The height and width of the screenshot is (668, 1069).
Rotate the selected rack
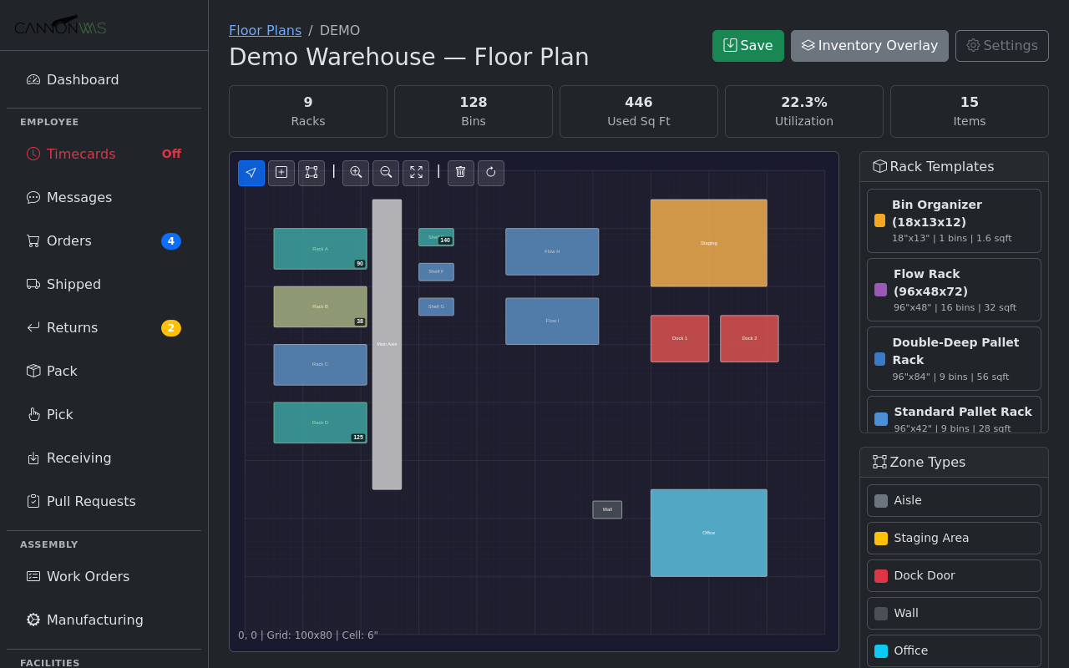(491, 173)
